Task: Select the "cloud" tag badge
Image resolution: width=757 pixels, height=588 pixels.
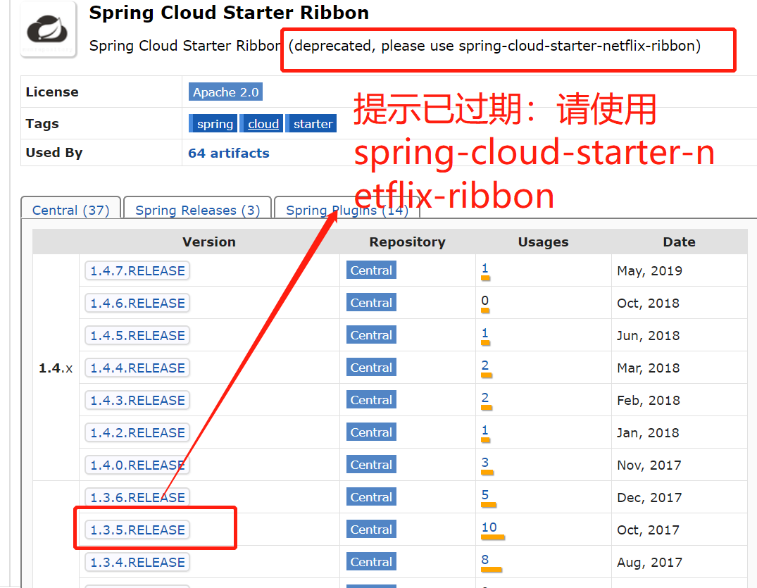Action: pos(261,123)
